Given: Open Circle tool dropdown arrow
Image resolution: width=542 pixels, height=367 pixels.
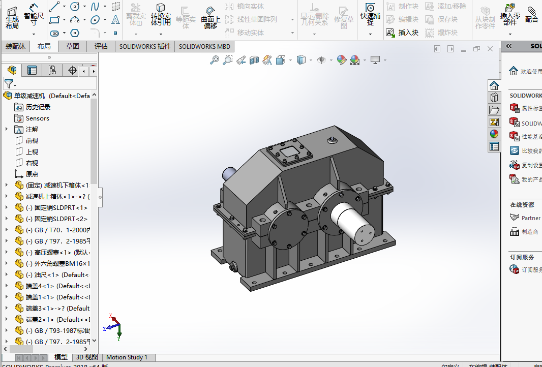Looking at the screenshot, I should (x=84, y=7).
